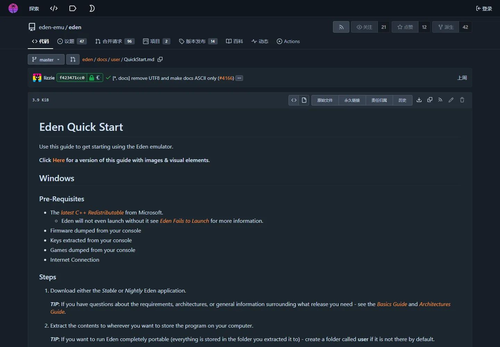The width and height of the screenshot is (500, 347).
Task: Switch to rendered file view icon
Action: pyautogui.click(x=304, y=100)
